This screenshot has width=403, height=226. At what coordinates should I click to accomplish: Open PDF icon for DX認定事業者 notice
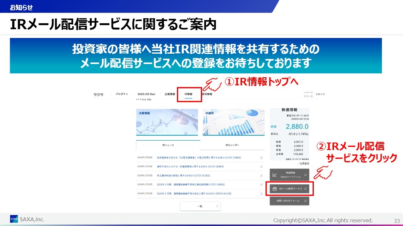coord(261,158)
